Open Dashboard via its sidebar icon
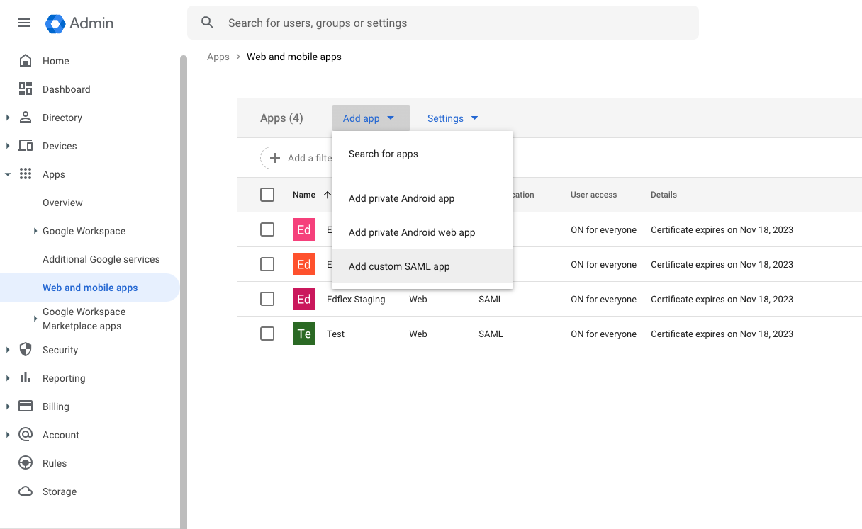862x529 pixels. (26, 89)
